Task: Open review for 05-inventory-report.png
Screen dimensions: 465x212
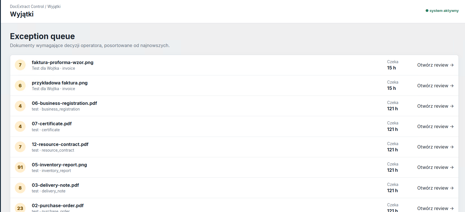Action: pyautogui.click(x=435, y=167)
